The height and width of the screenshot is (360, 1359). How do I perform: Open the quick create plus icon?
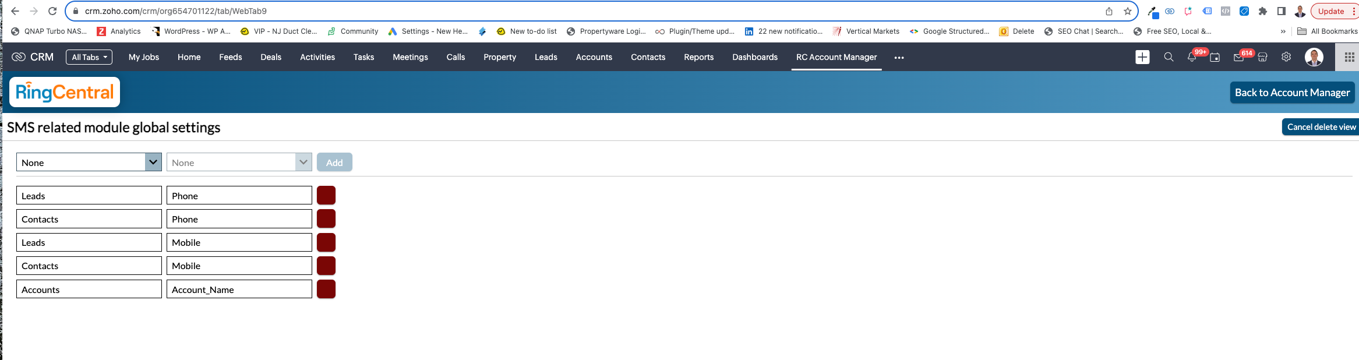pos(1142,57)
